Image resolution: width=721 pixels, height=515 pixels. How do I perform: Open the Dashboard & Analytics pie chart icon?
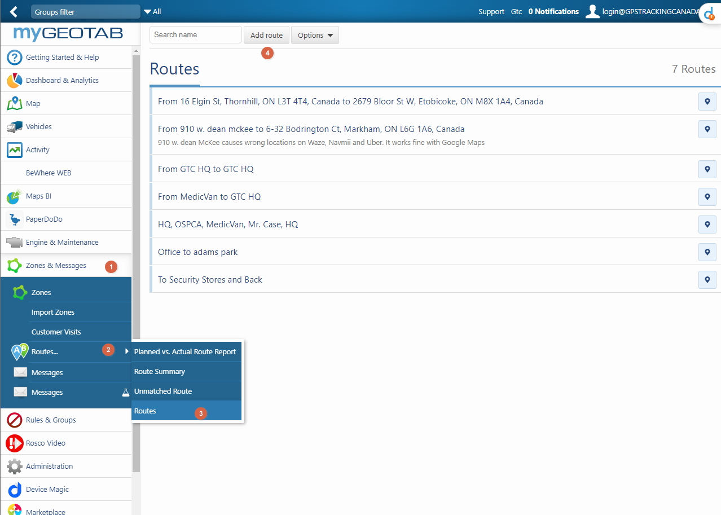point(14,81)
